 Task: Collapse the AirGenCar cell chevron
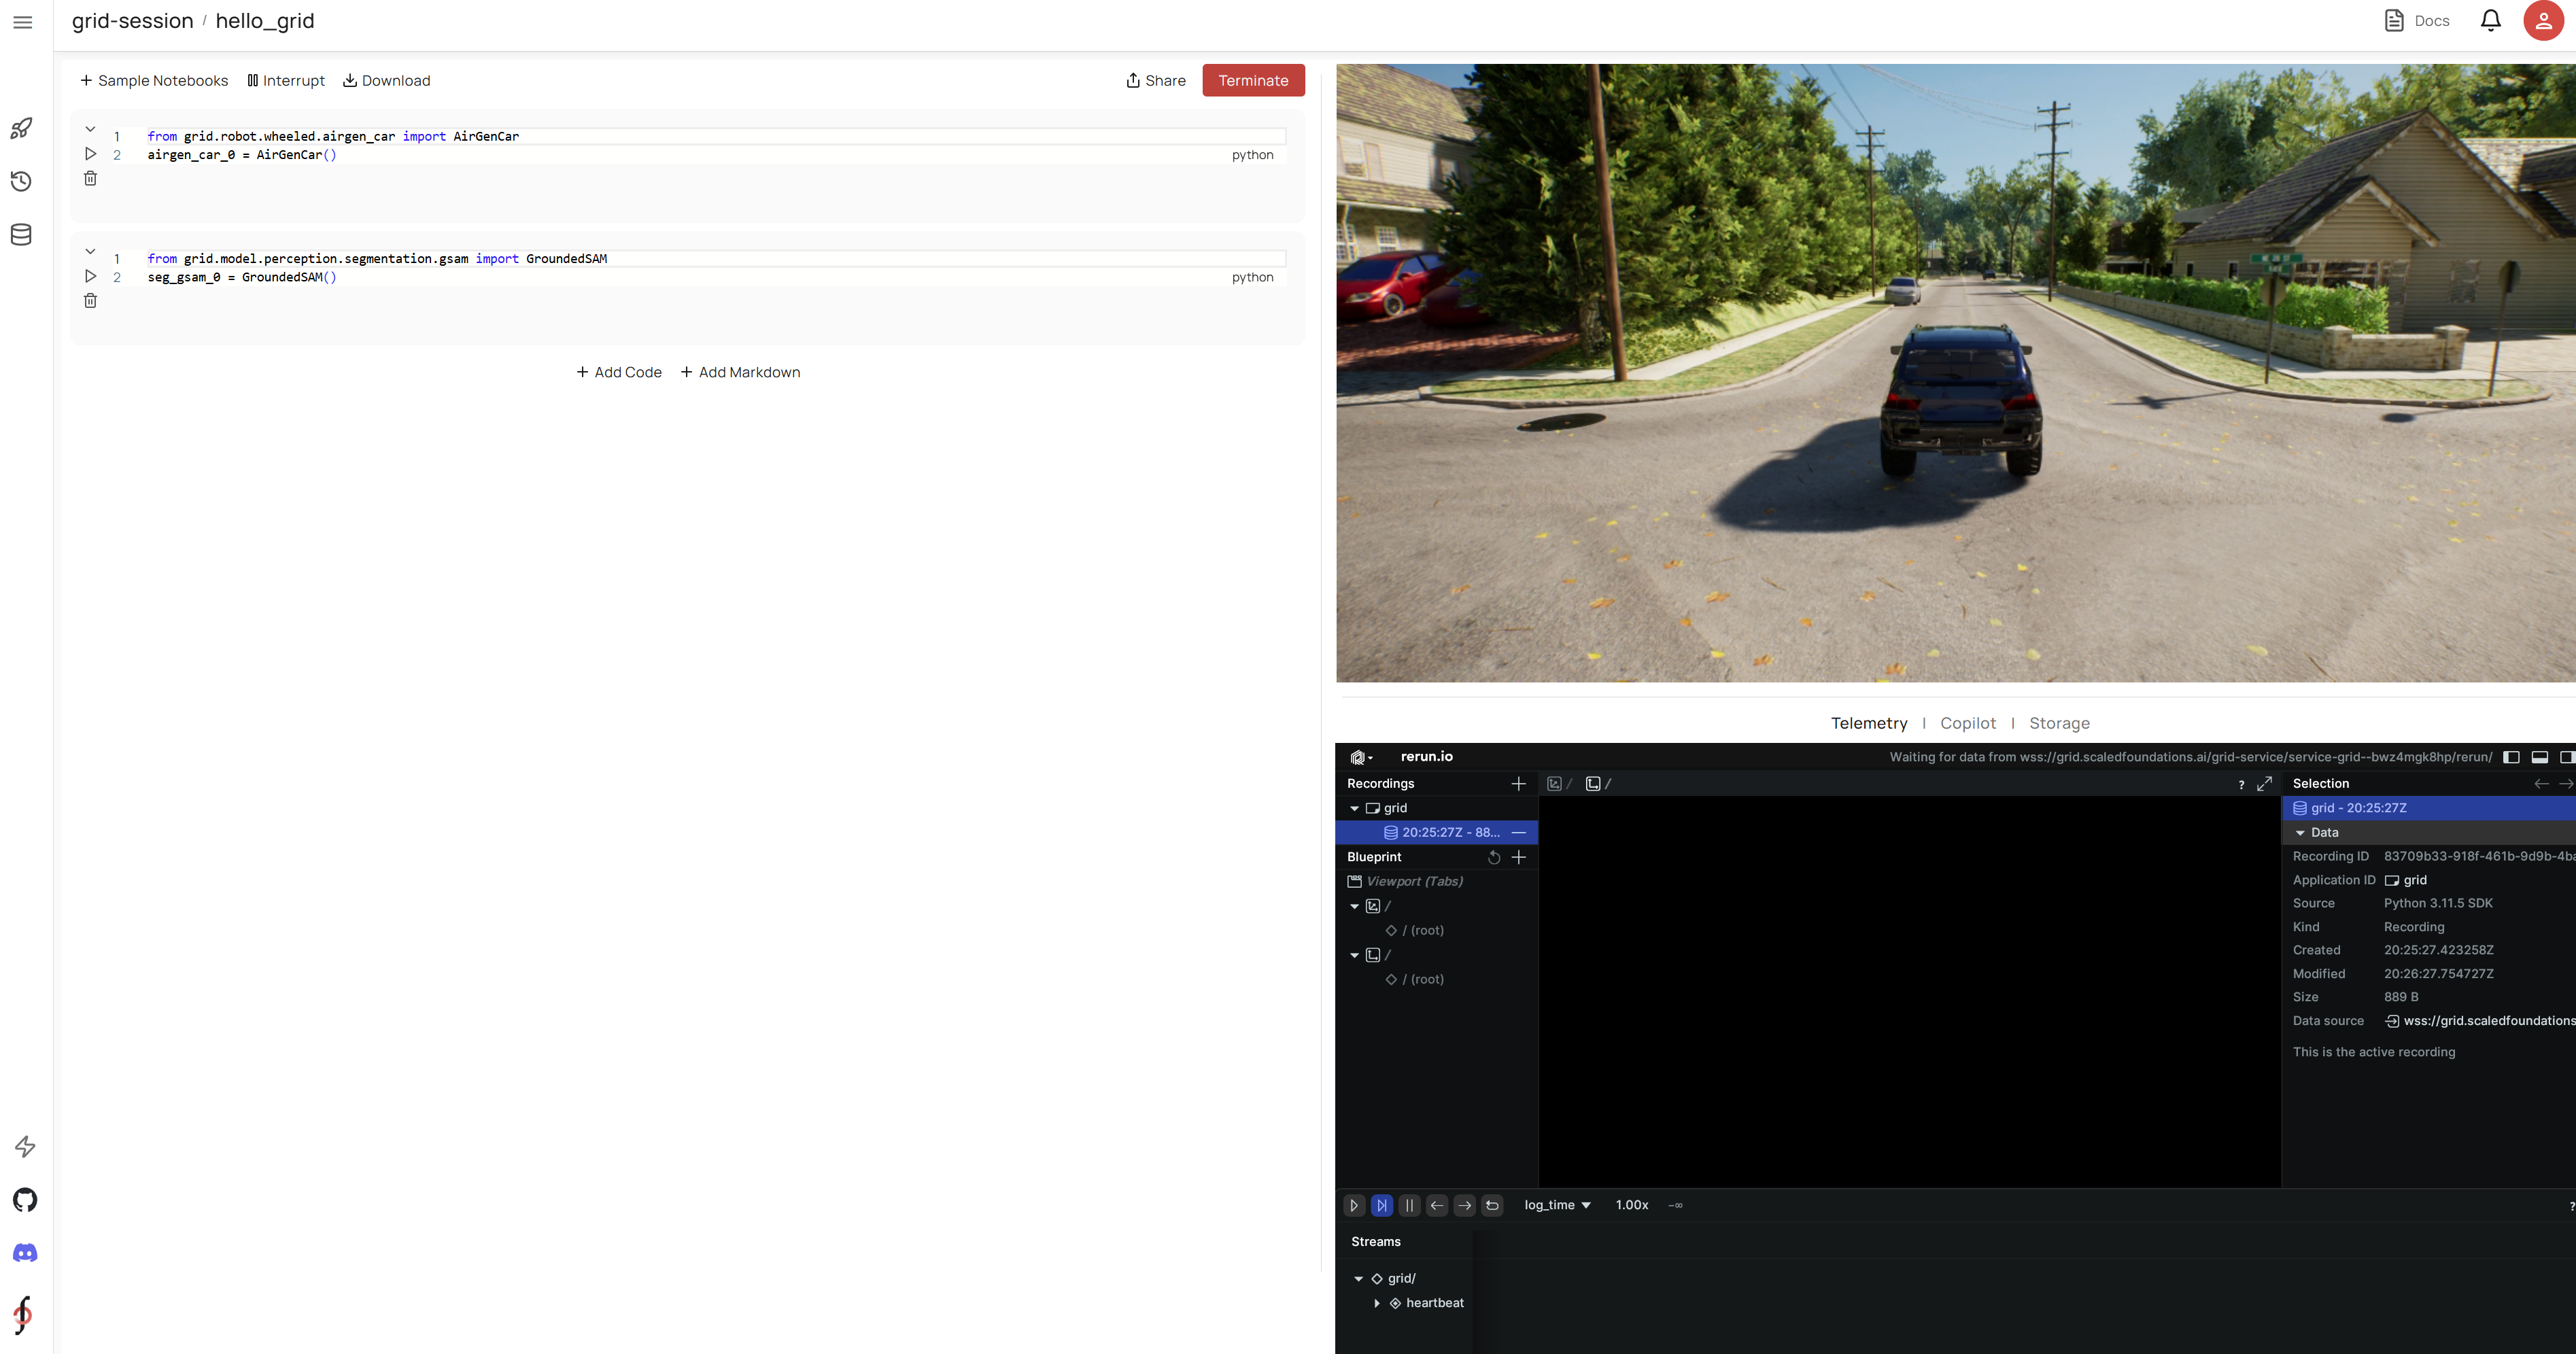pos(90,129)
